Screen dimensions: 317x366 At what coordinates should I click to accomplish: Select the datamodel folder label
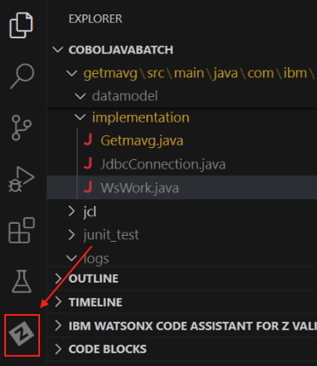click(124, 96)
